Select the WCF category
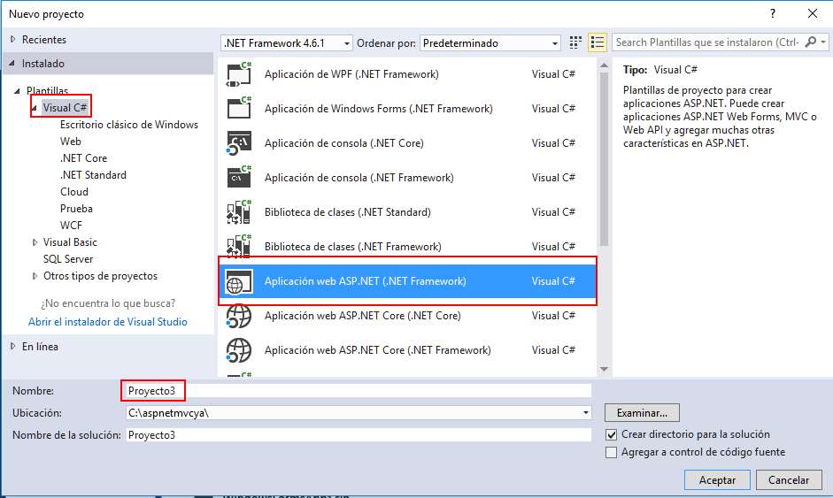Image resolution: width=833 pixels, height=498 pixels. (71, 226)
